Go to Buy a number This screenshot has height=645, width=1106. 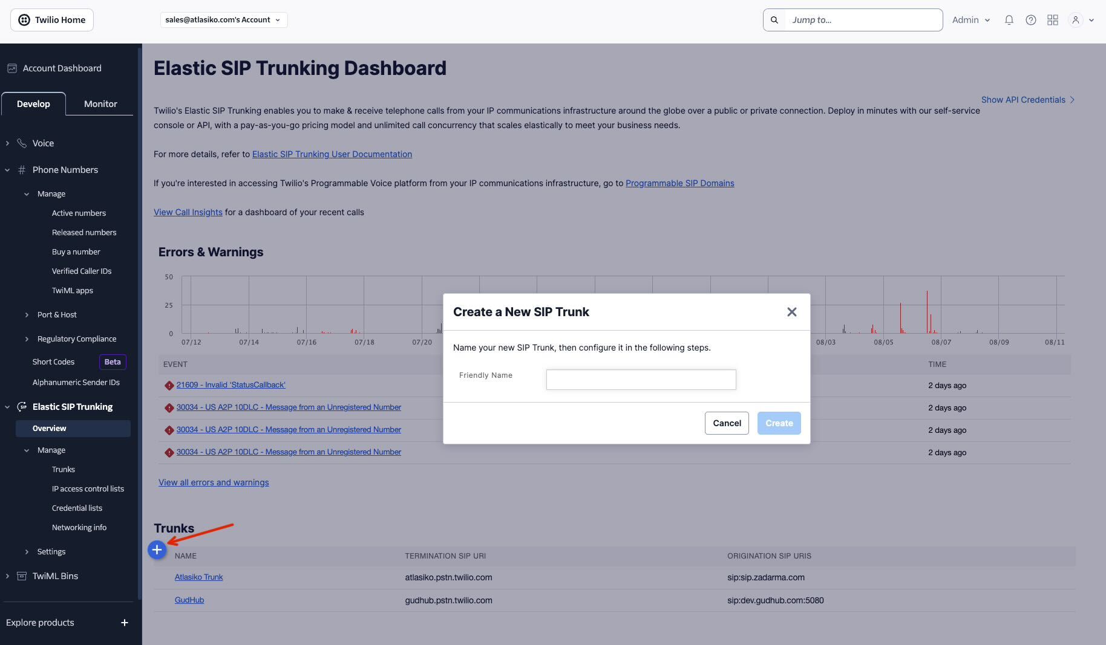pos(76,252)
